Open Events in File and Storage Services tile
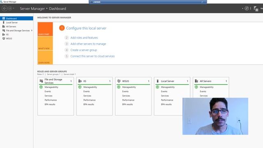The height and width of the screenshot is (148, 263). pyautogui.click(x=48, y=91)
